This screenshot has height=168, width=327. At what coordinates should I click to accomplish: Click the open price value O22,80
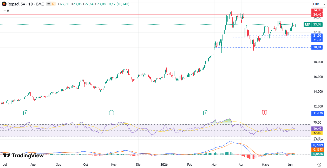click(64, 4)
